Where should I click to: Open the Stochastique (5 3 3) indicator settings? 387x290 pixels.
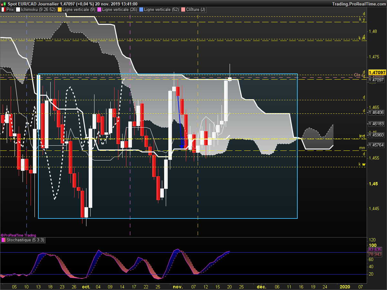point(23,240)
